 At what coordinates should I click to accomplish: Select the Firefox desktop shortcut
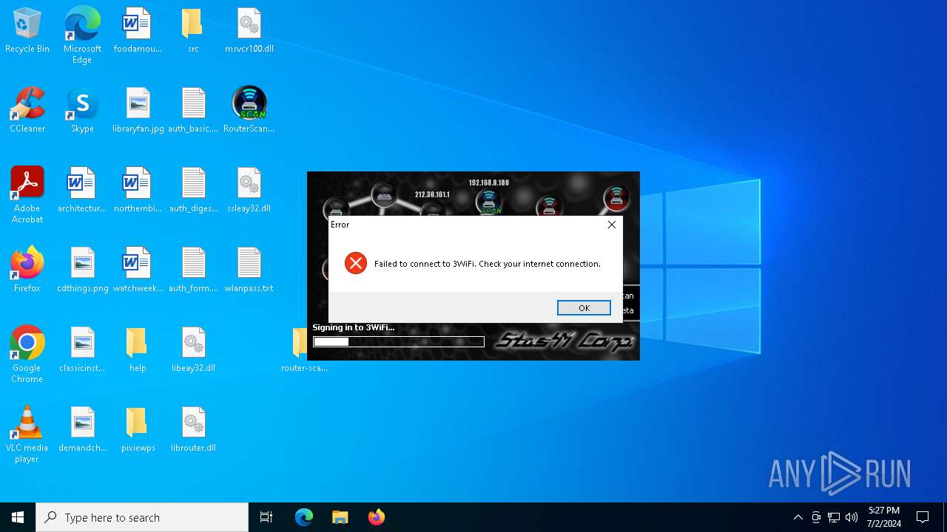[x=27, y=270]
